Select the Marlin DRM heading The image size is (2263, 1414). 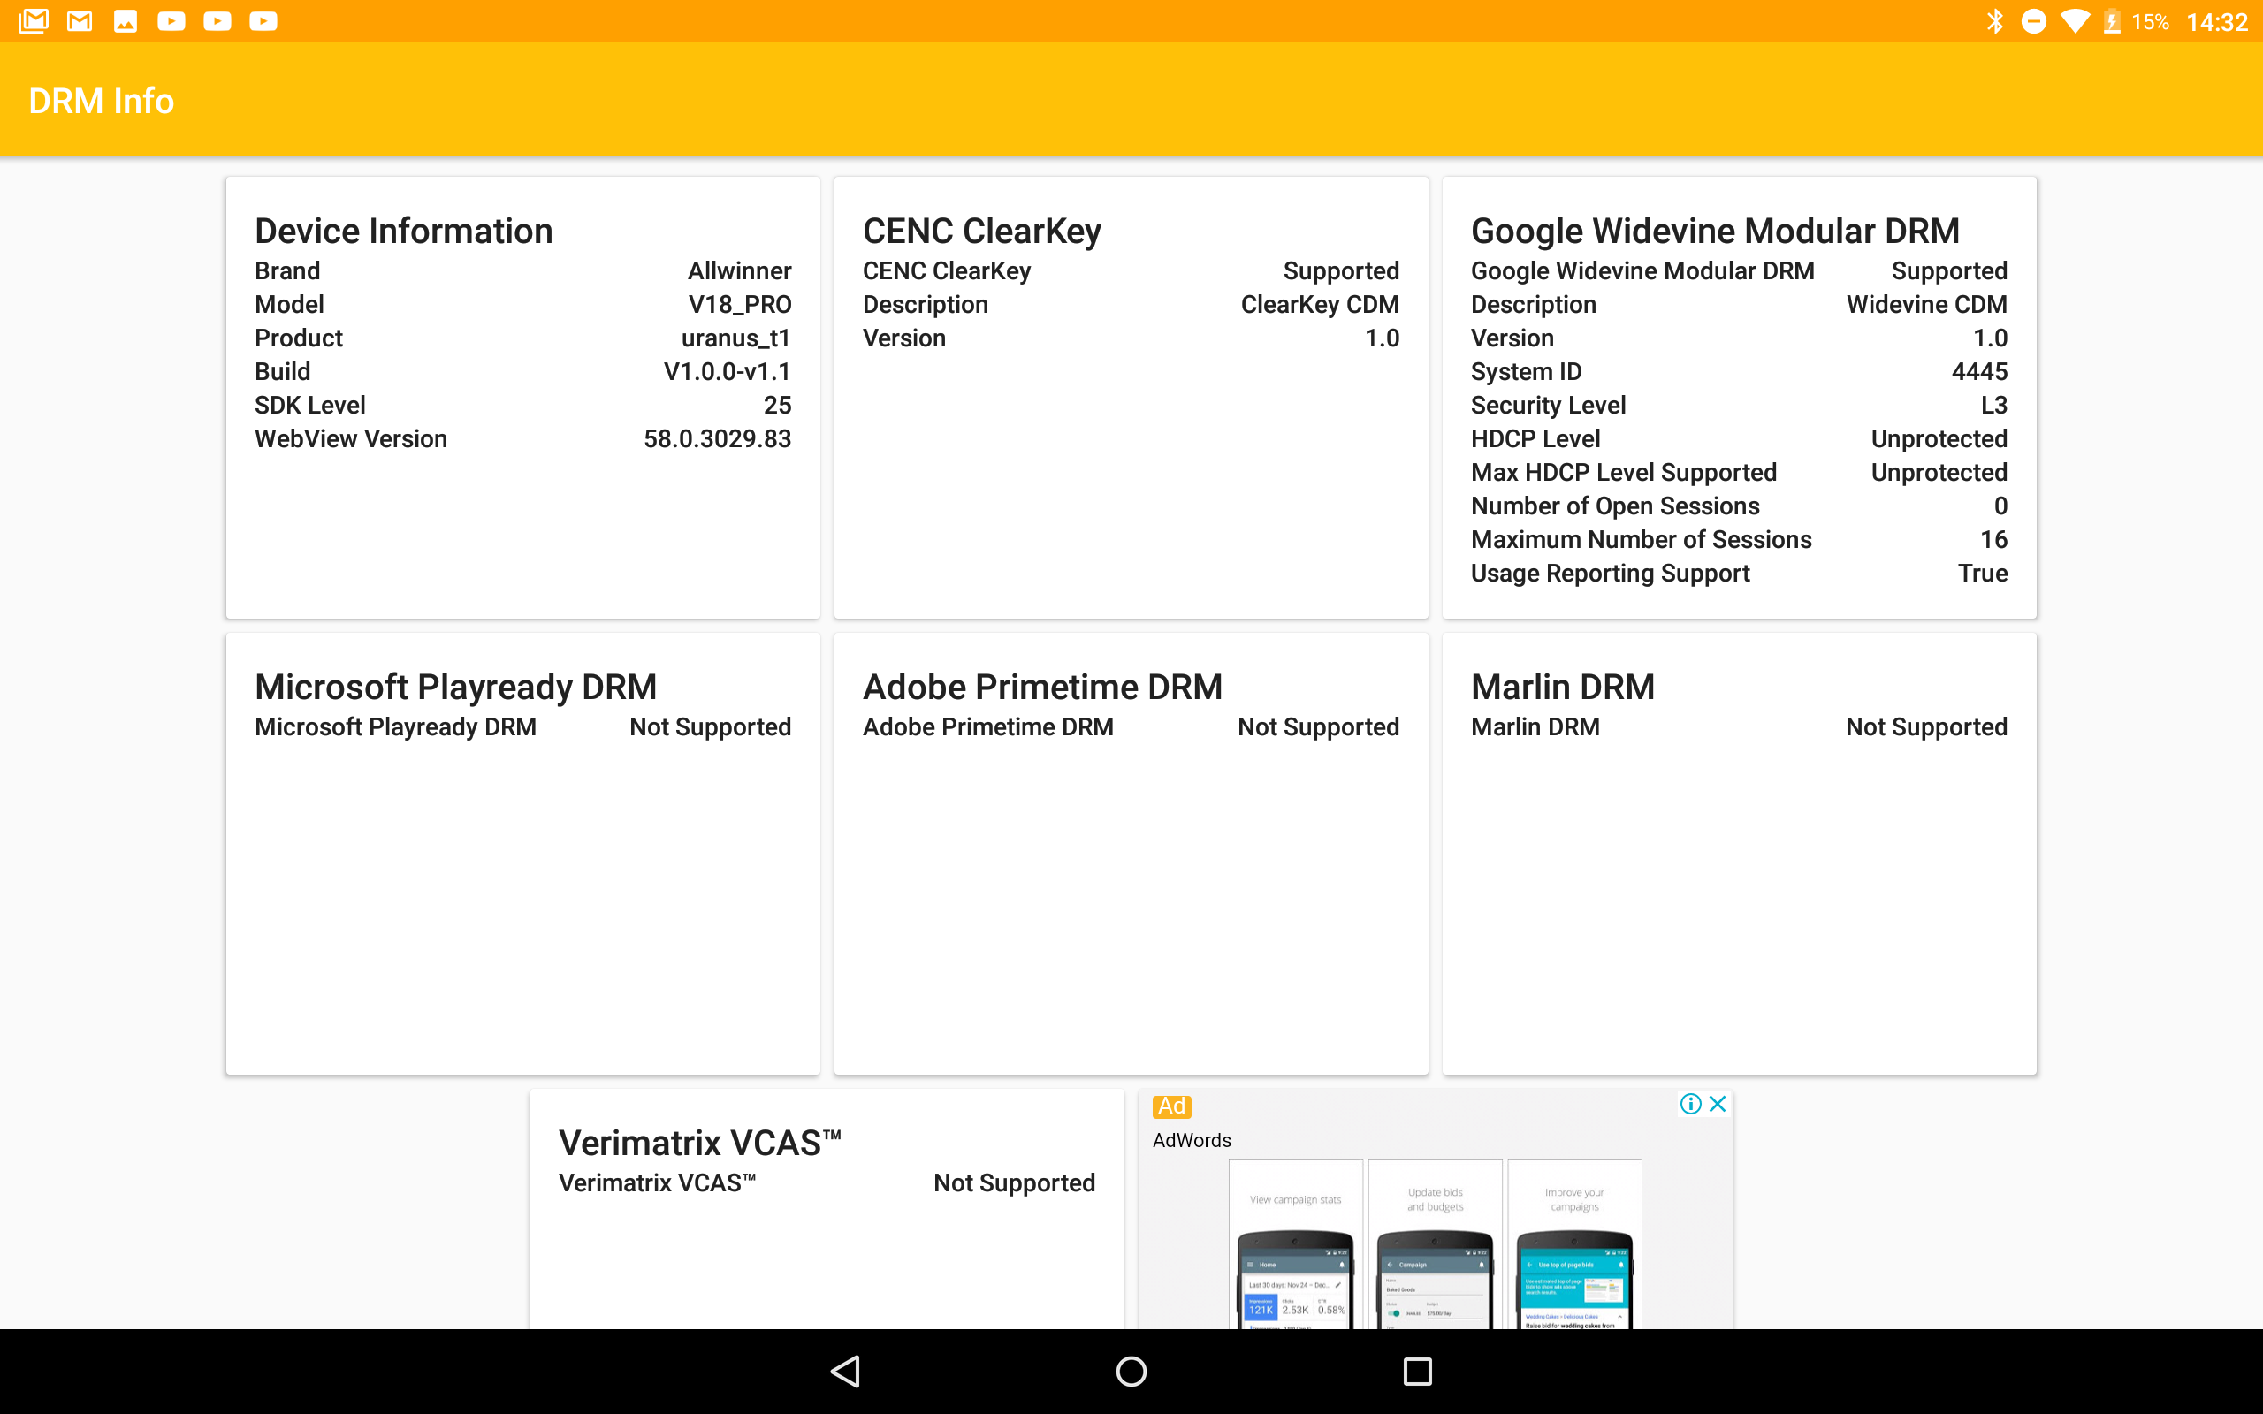(x=1563, y=687)
